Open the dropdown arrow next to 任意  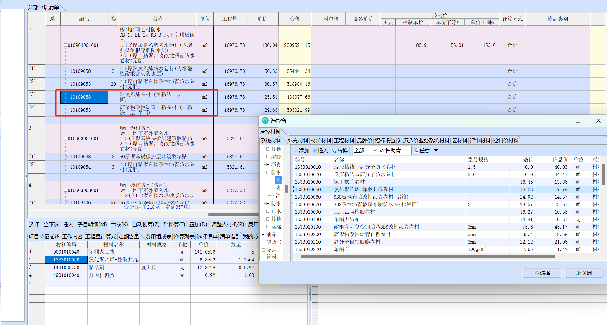tap(436, 151)
